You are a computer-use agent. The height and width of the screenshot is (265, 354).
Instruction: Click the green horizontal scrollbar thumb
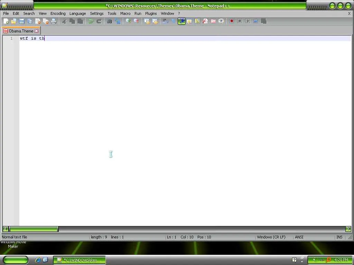coord(34,229)
